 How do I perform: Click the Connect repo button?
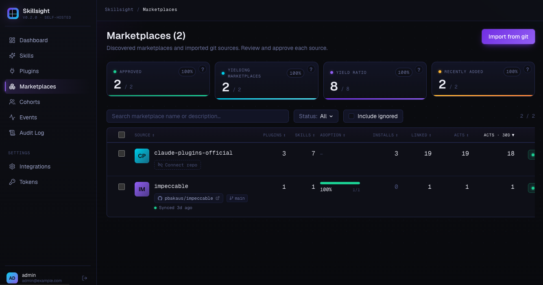click(177, 165)
